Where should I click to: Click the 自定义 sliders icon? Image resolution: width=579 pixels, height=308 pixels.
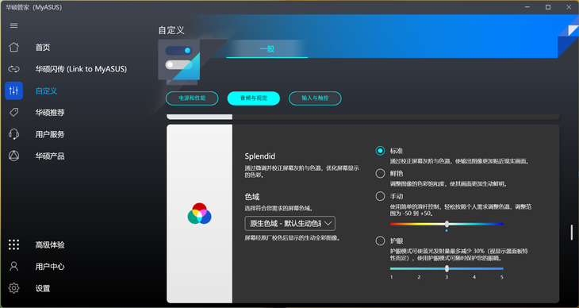point(13,90)
